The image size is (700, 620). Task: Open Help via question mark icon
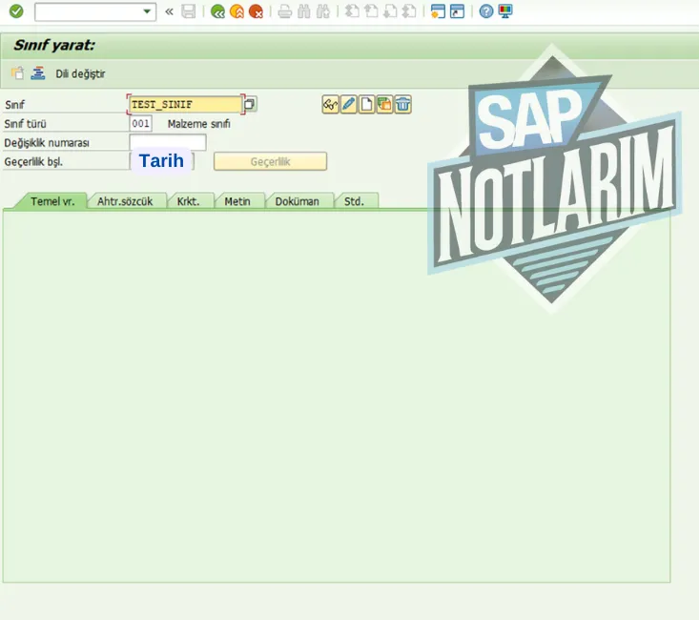486,11
